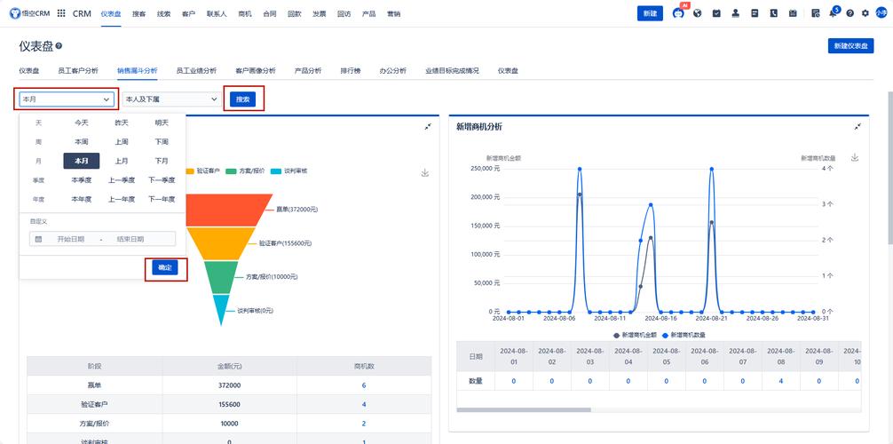Viewport: 893px width, 444px height.
Task: Click the globe icon in top bar
Action: (x=698, y=13)
